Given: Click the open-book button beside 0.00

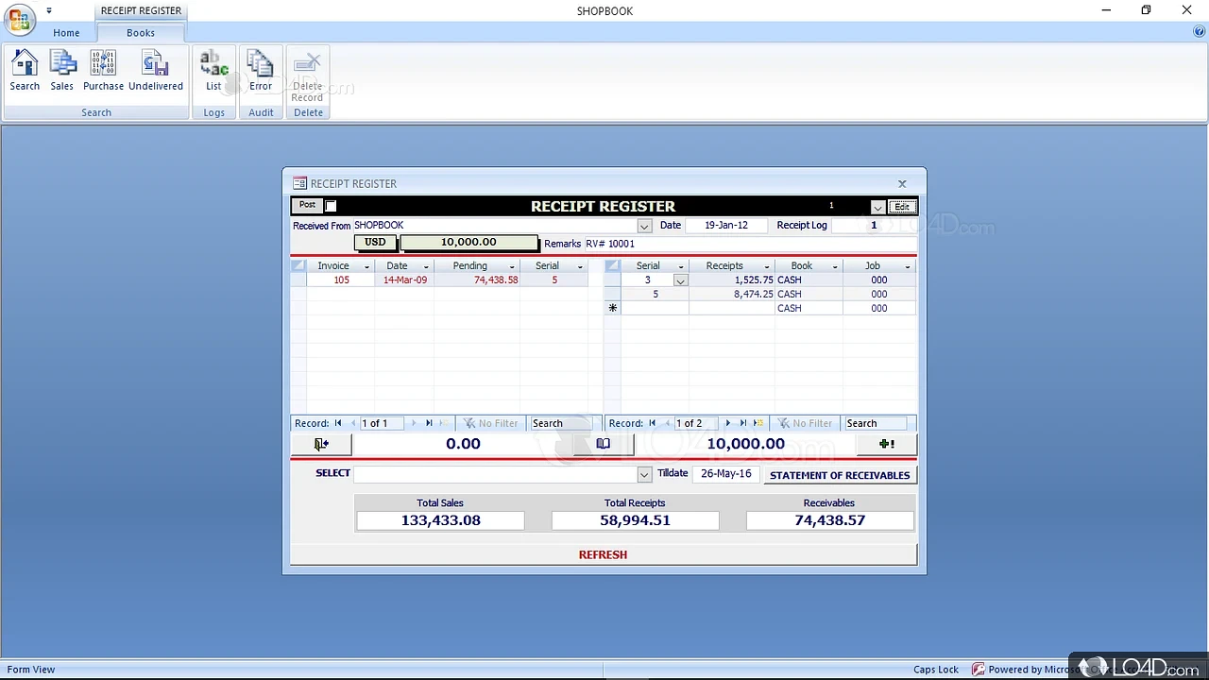Looking at the screenshot, I should tap(603, 444).
